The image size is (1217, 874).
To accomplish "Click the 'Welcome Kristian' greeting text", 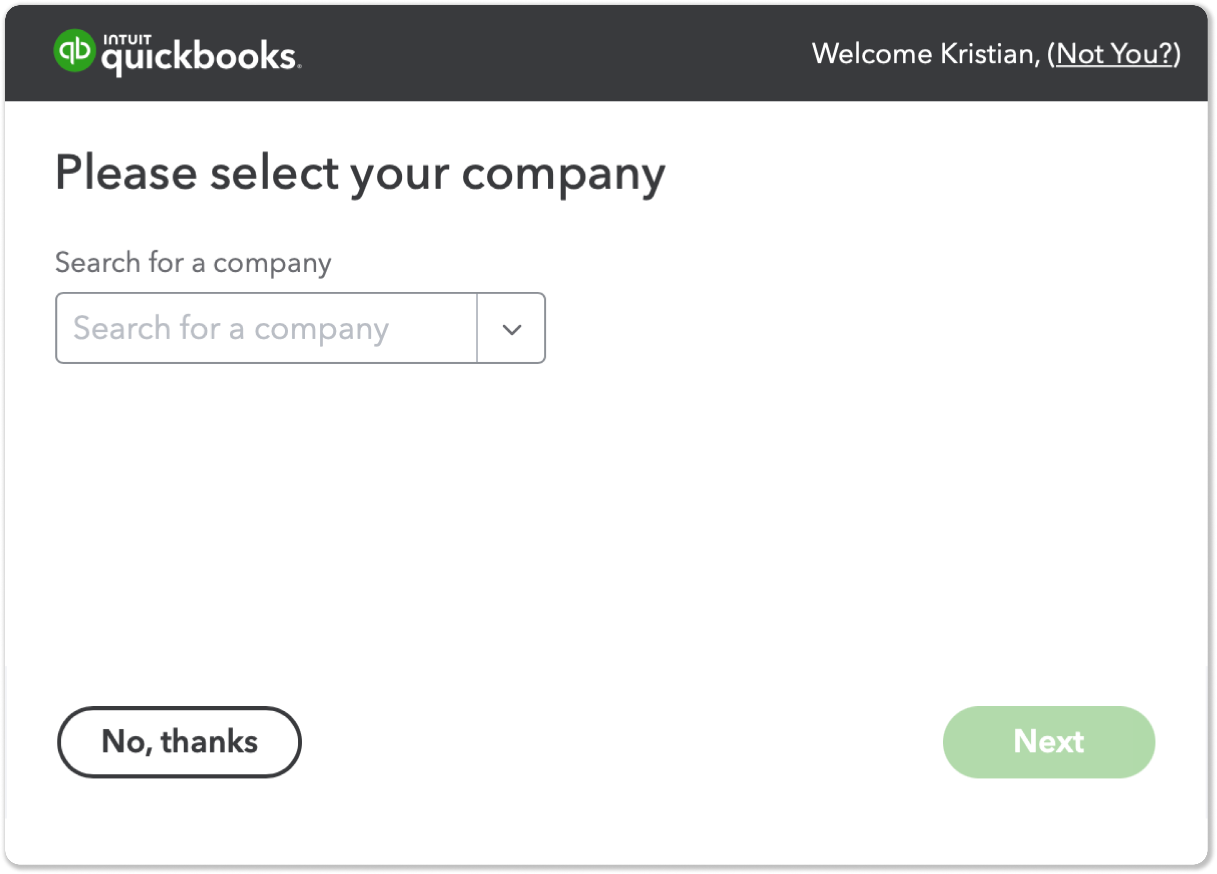I will point(926,54).
